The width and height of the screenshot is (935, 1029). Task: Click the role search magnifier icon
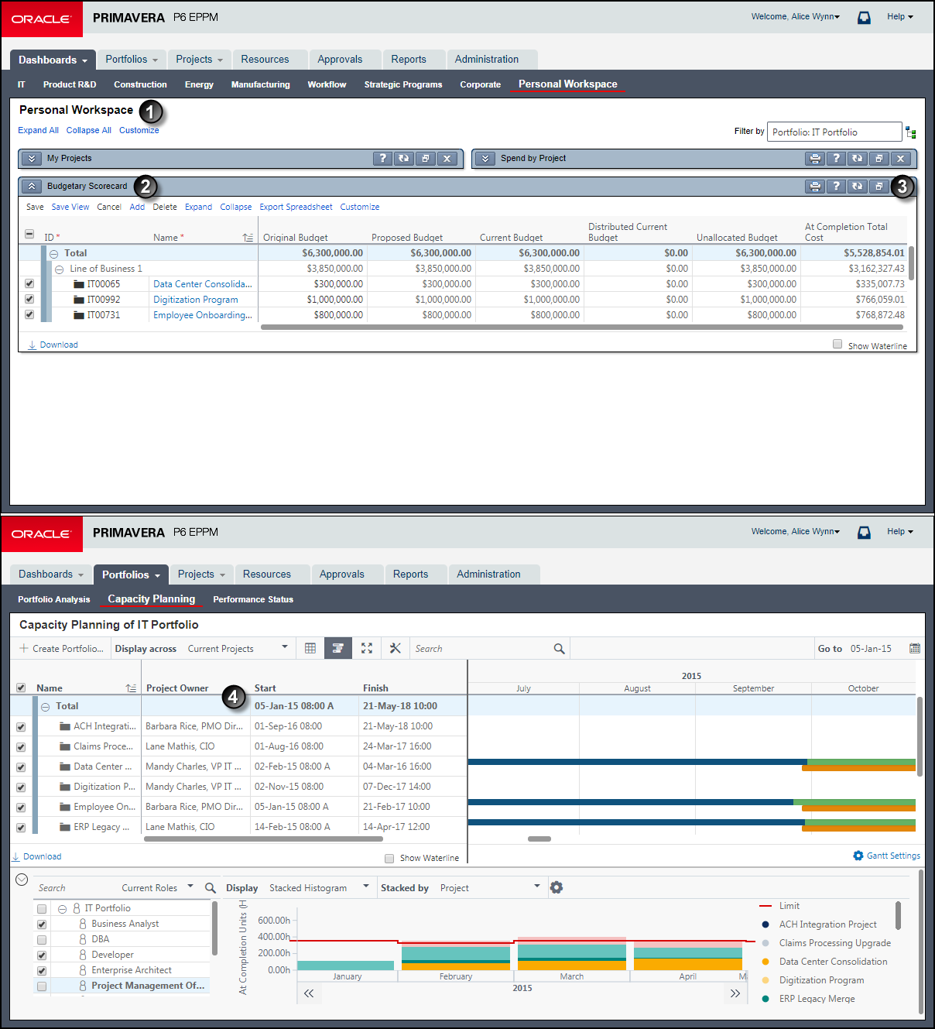(211, 888)
